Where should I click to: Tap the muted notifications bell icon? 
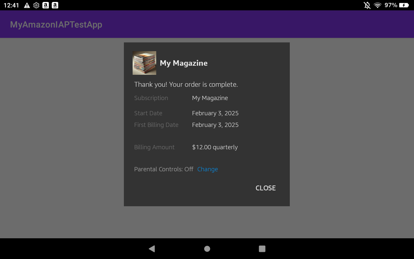point(367,5)
